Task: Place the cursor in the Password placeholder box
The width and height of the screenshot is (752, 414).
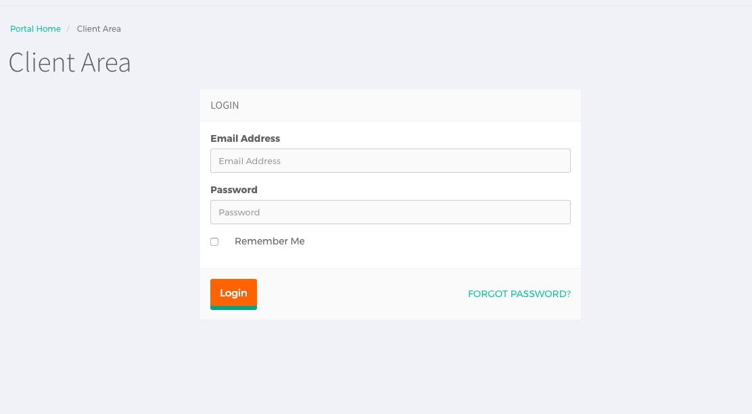Action: (390, 212)
